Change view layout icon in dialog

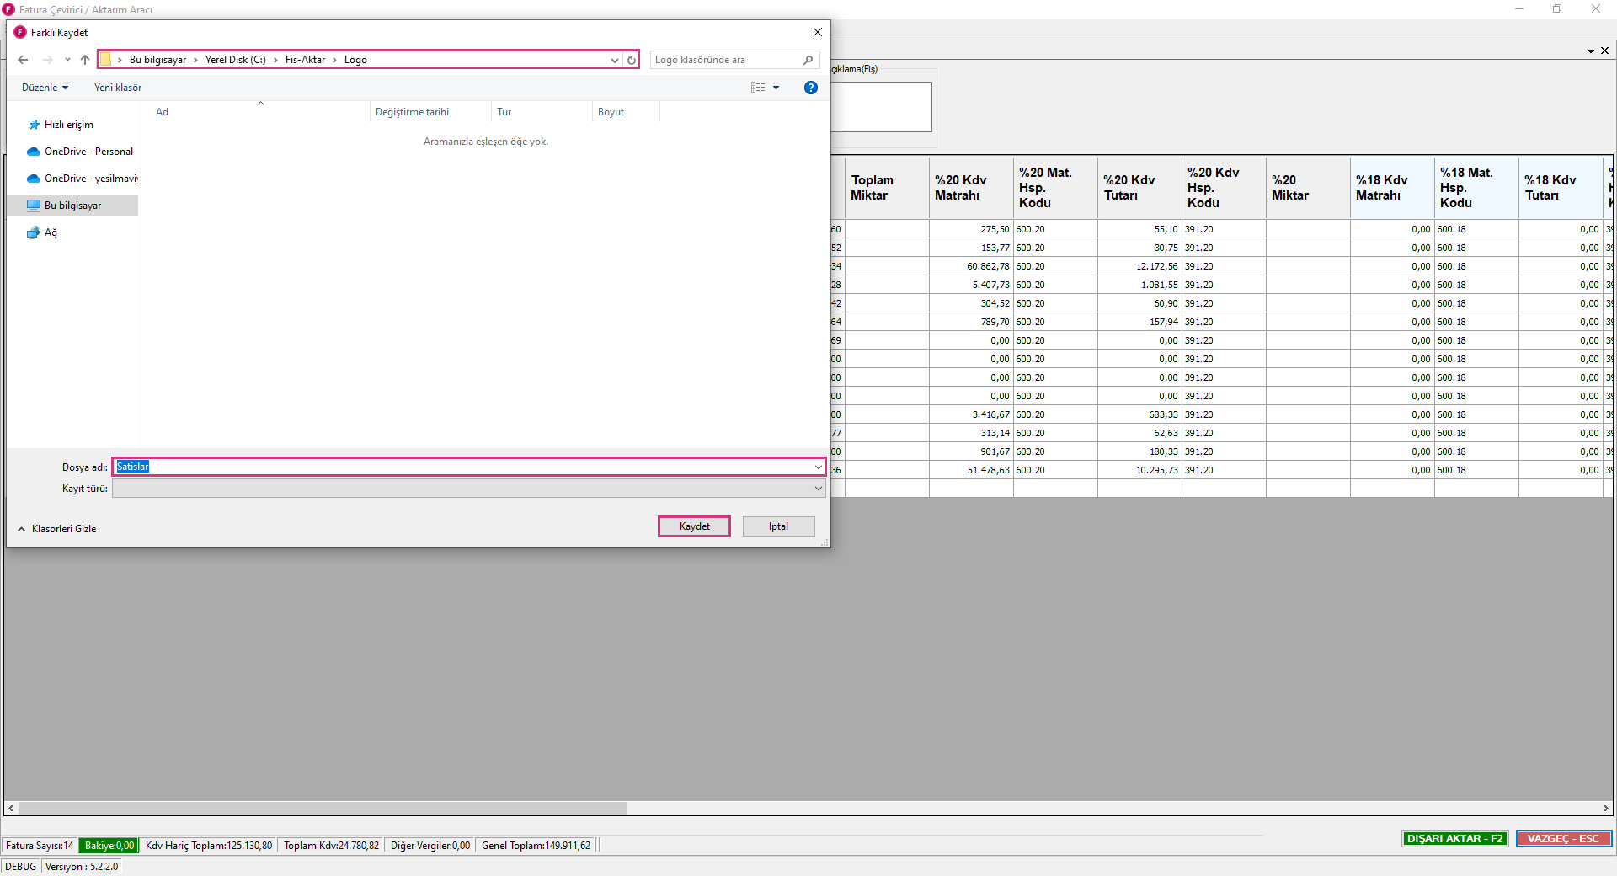point(758,88)
